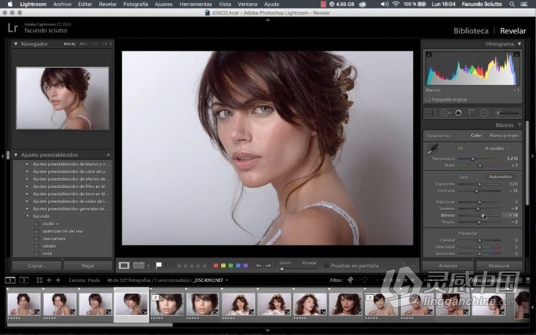Go to next photo with right arrow
The height and width of the screenshot is (335, 536).
269,265
